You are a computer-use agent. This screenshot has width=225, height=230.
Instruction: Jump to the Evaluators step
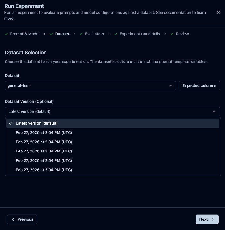pos(94,34)
